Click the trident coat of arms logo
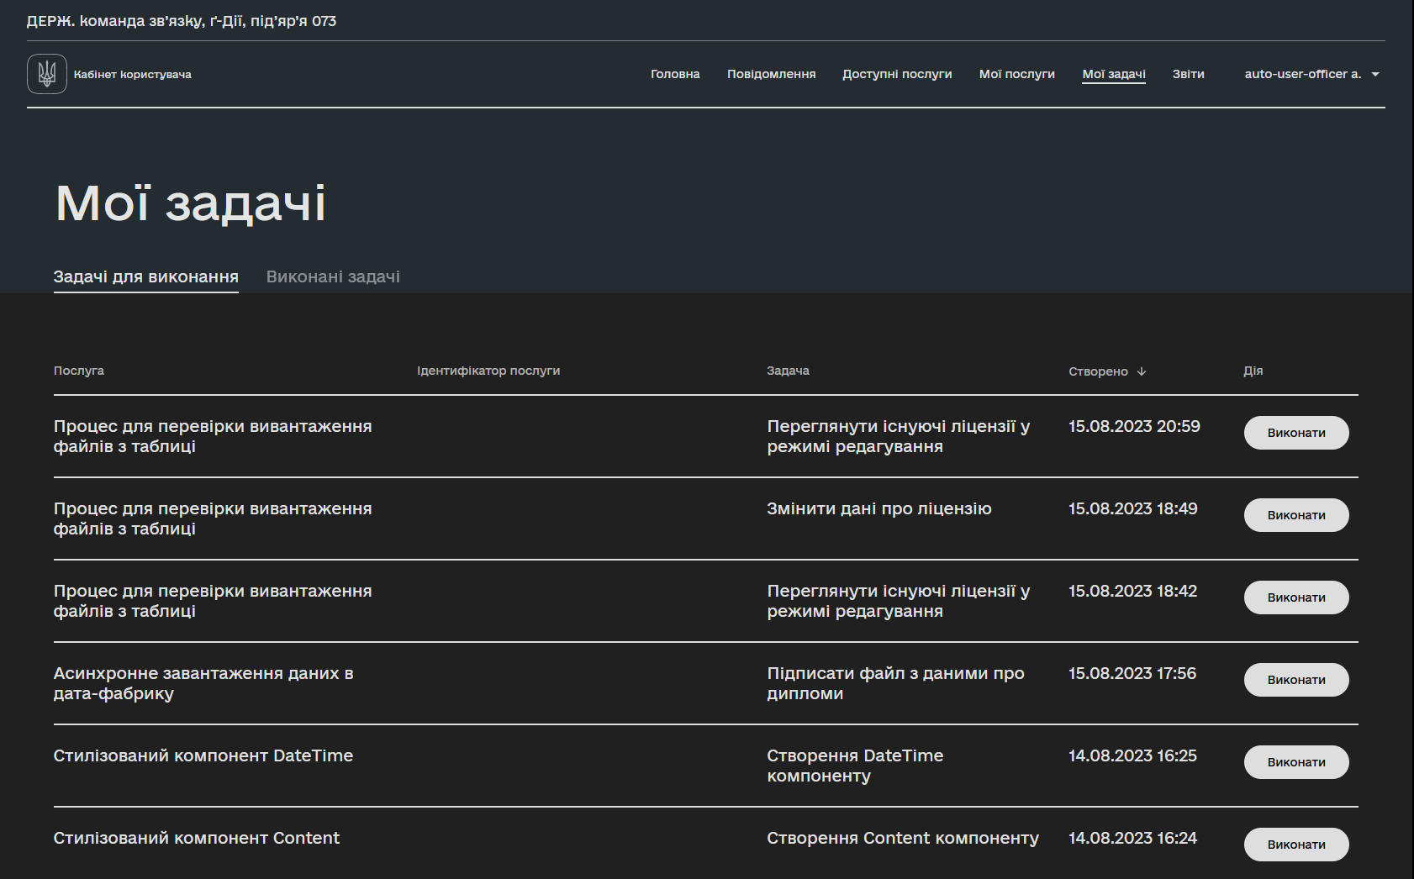Screen dimensions: 1414x879 pyautogui.click(x=47, y=74)
